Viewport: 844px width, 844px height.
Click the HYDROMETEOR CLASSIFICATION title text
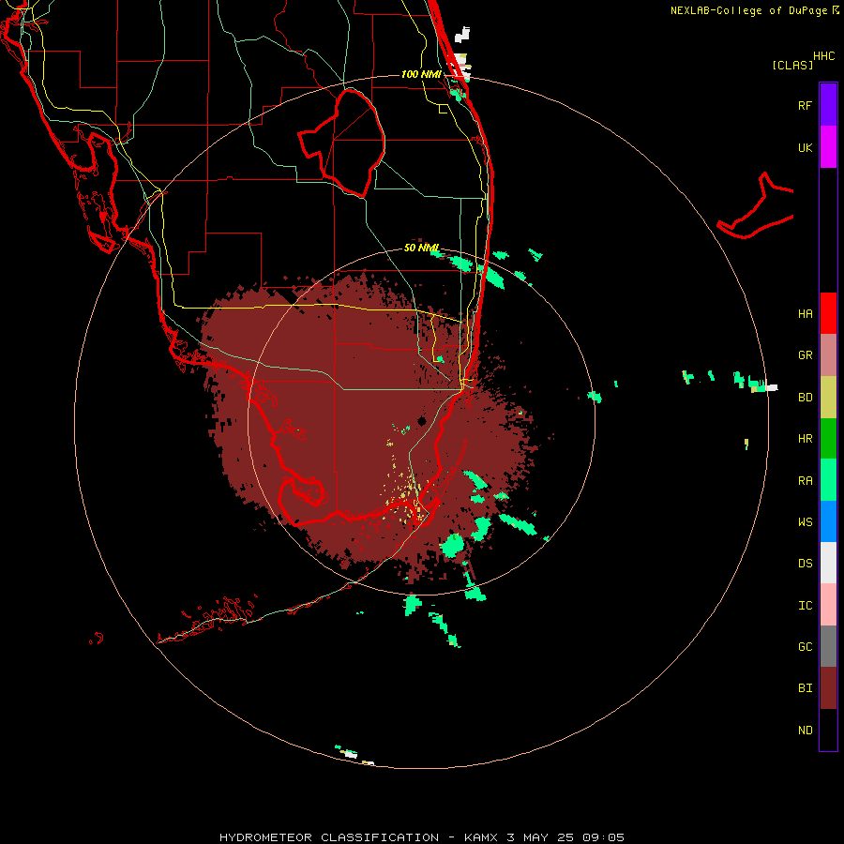[329, 837]
